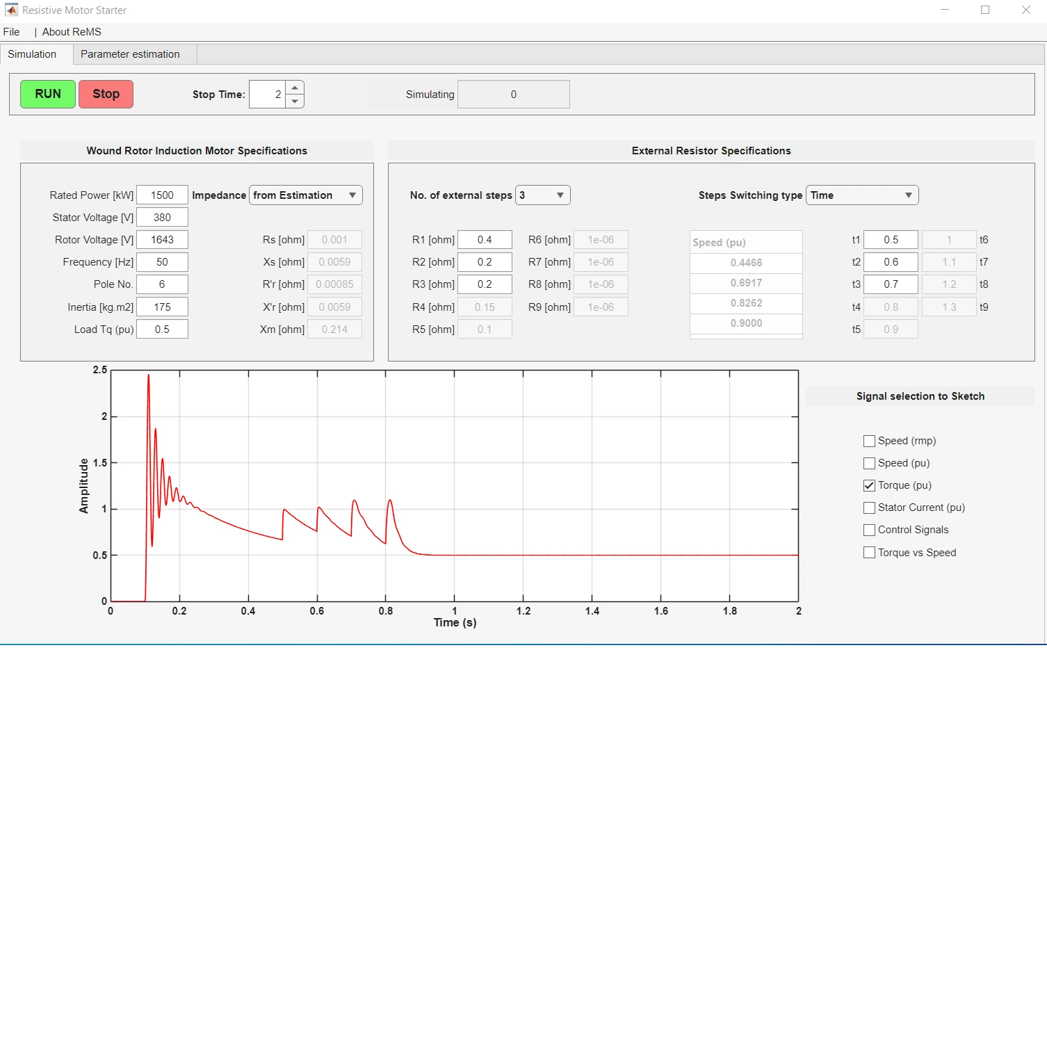Expand the Impedance source dropdown
Screen dimensions: 1047x1047
305,195
